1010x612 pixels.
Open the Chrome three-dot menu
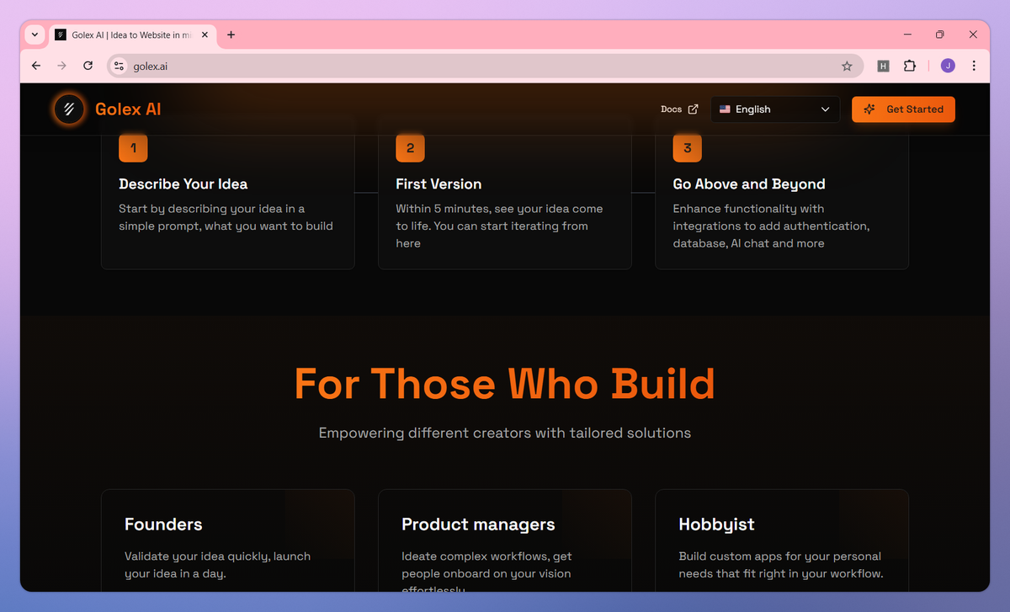(974, 66)
